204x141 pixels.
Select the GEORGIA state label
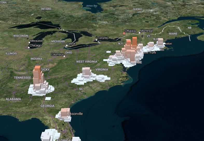47,106
